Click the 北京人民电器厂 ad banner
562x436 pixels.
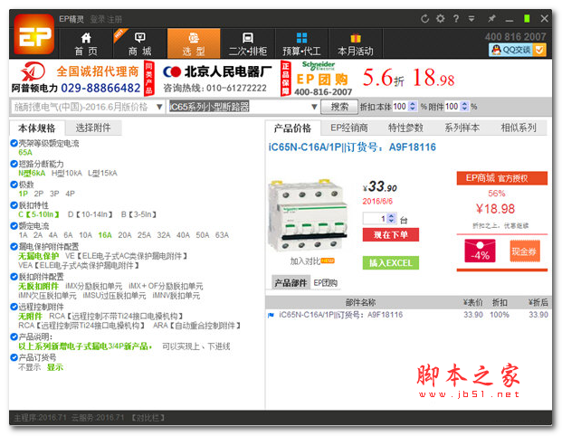pyautogui.click(x=215, y=79)
